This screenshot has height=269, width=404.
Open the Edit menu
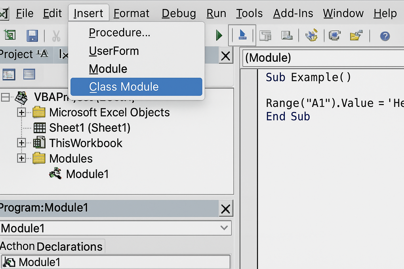pyautogui.click(x=52, y=13)
